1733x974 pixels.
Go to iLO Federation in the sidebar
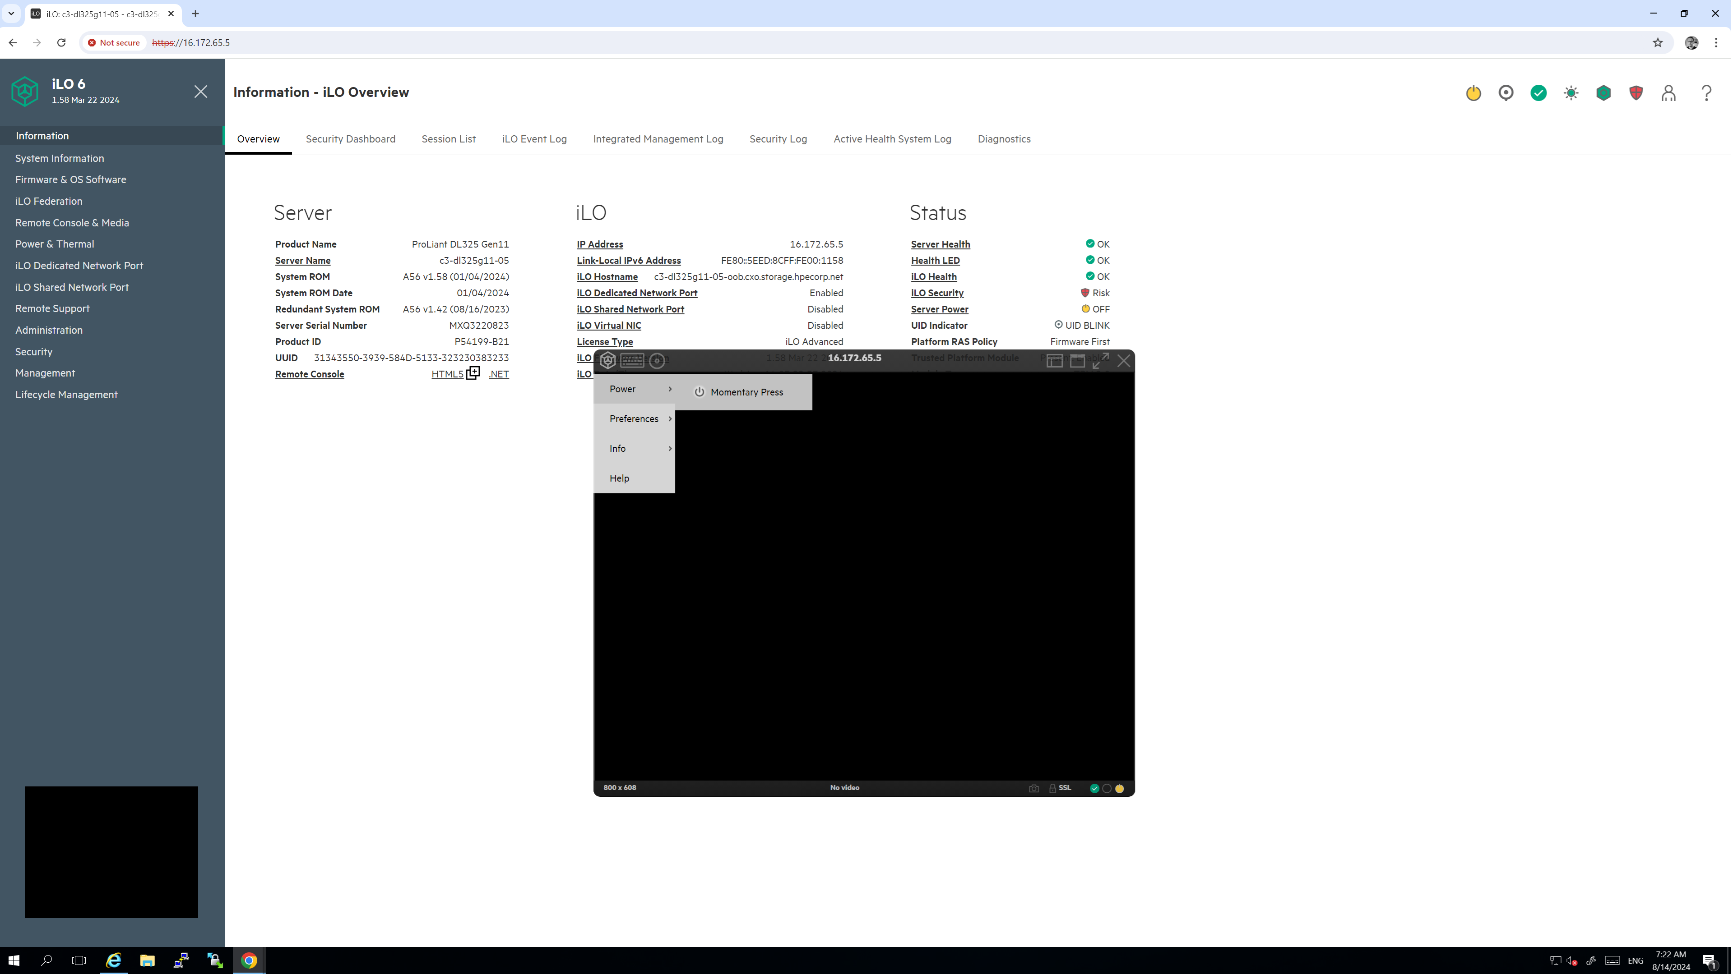pos(48,201)
